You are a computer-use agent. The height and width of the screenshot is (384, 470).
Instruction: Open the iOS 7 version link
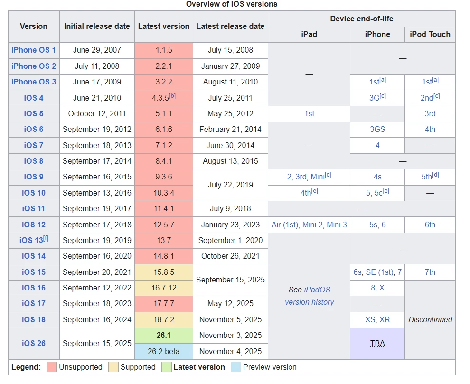click(34, 145)
